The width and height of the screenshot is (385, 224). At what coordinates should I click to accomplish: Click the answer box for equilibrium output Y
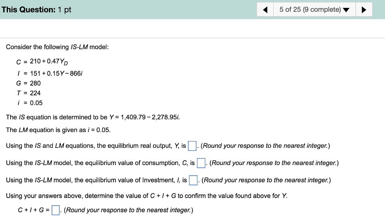192,146
